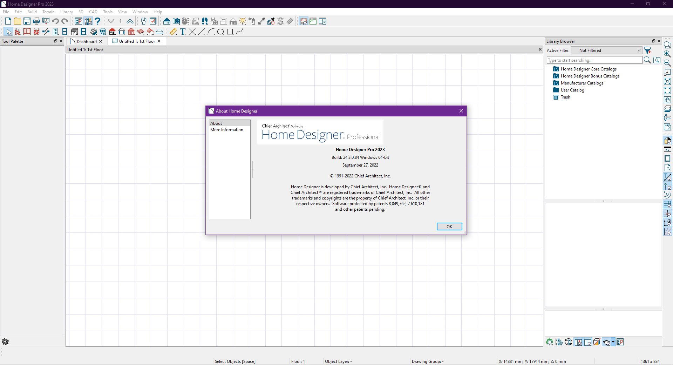The width and height of the screenshot is (673, 365).
Task: Toggle the grid display button
Action: tap(667, 204)
